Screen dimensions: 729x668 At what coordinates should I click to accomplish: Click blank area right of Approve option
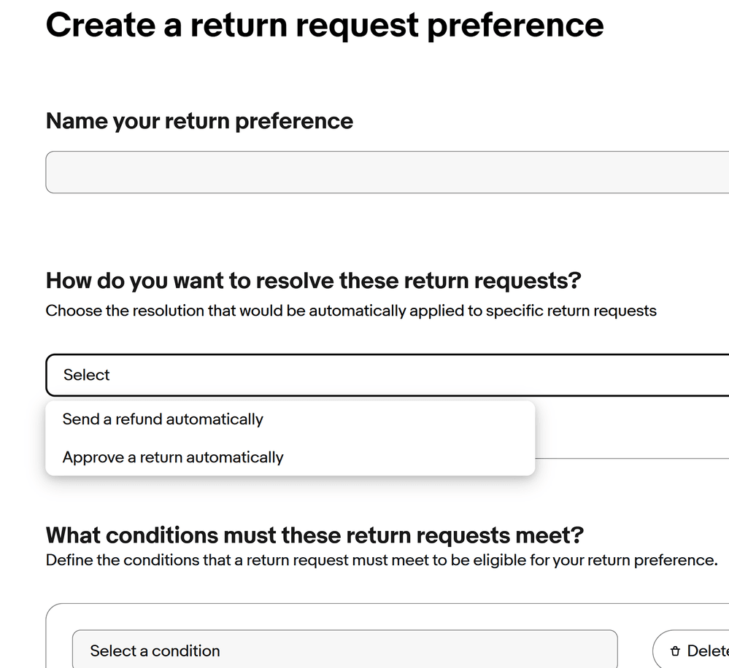click(409, 457)
